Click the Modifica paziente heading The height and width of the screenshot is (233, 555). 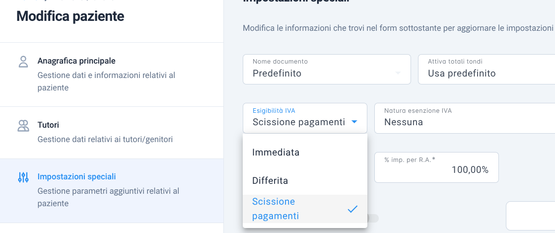tap(70, 16)
